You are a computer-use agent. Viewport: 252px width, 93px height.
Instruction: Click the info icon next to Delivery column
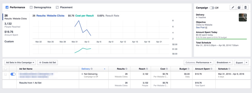pos(92,69)
